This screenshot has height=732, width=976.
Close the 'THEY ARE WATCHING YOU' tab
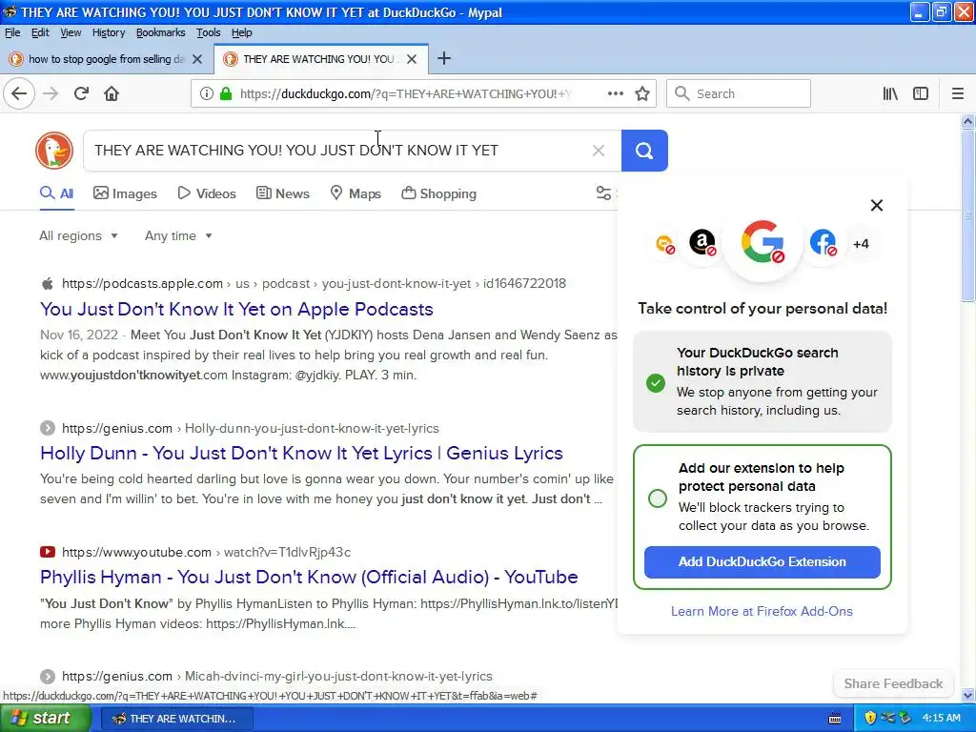tap(412, 59)
